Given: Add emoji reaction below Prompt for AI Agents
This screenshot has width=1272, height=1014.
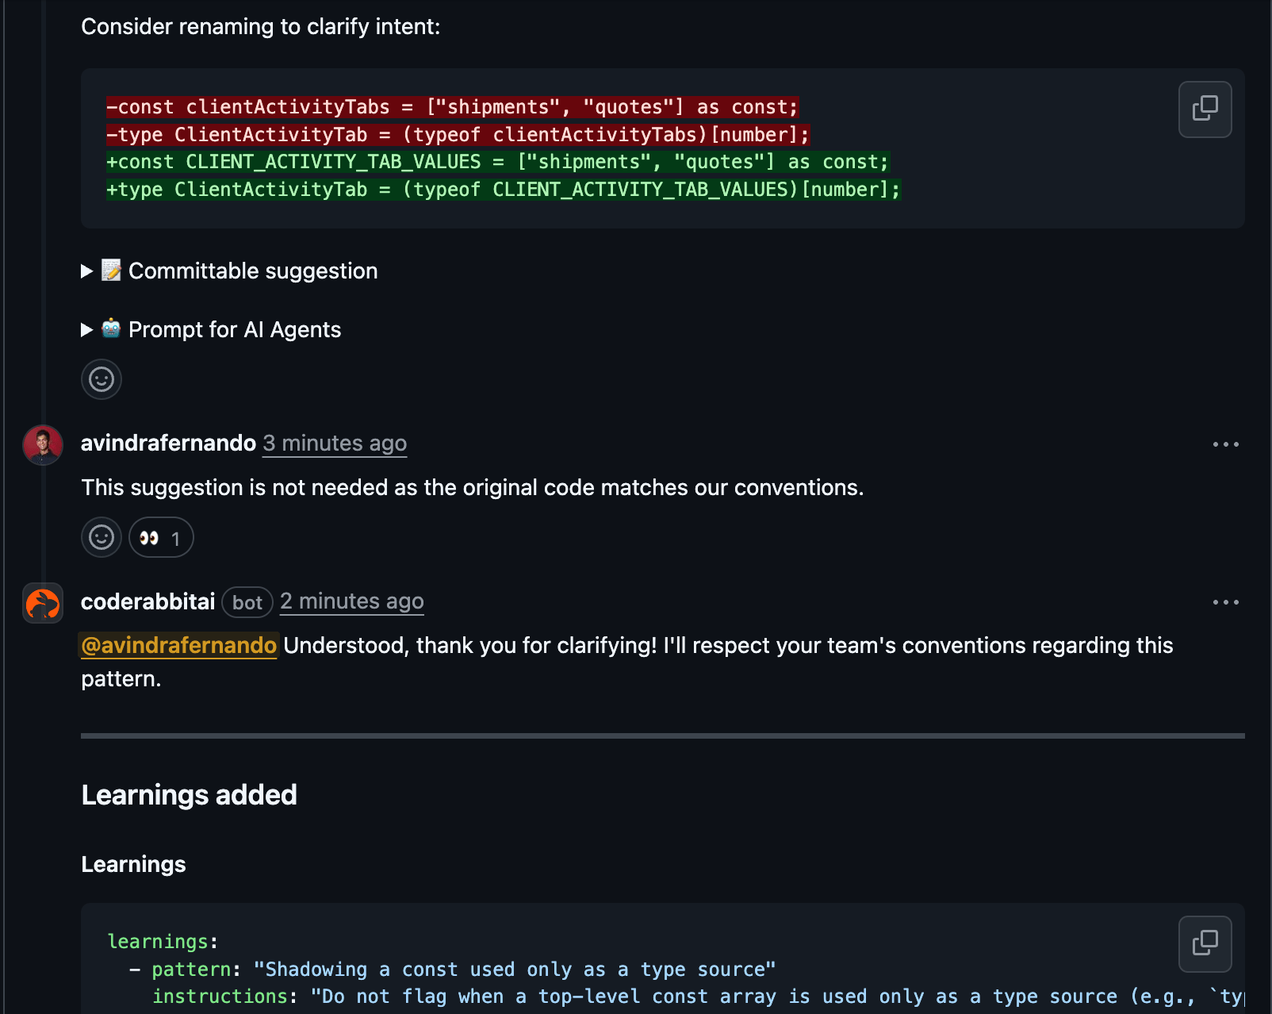Looking at the screenshot, I should 102,379.
